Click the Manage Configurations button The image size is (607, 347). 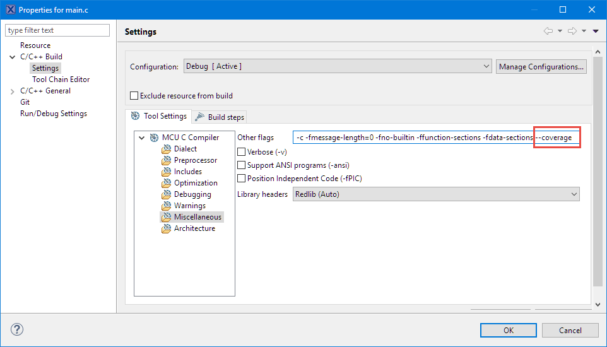coord(541,66)
